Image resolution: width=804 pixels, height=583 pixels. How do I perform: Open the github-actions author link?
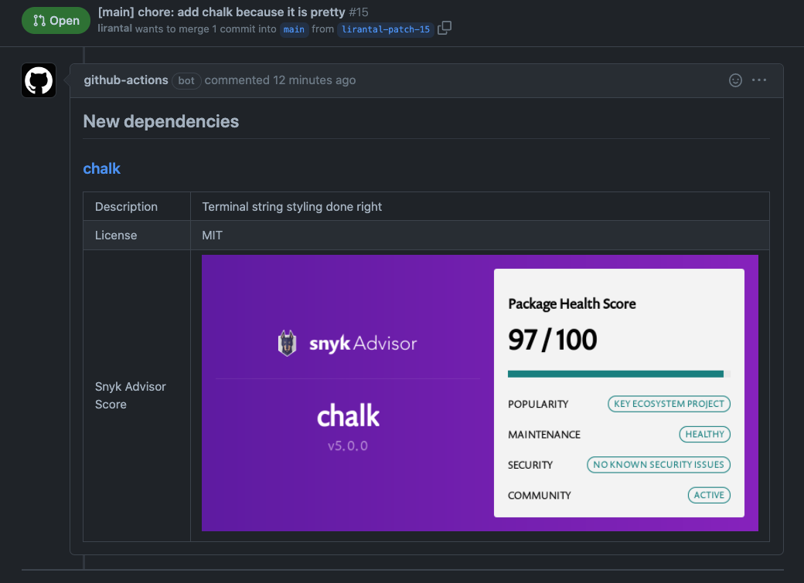click(x=125, y=80)
